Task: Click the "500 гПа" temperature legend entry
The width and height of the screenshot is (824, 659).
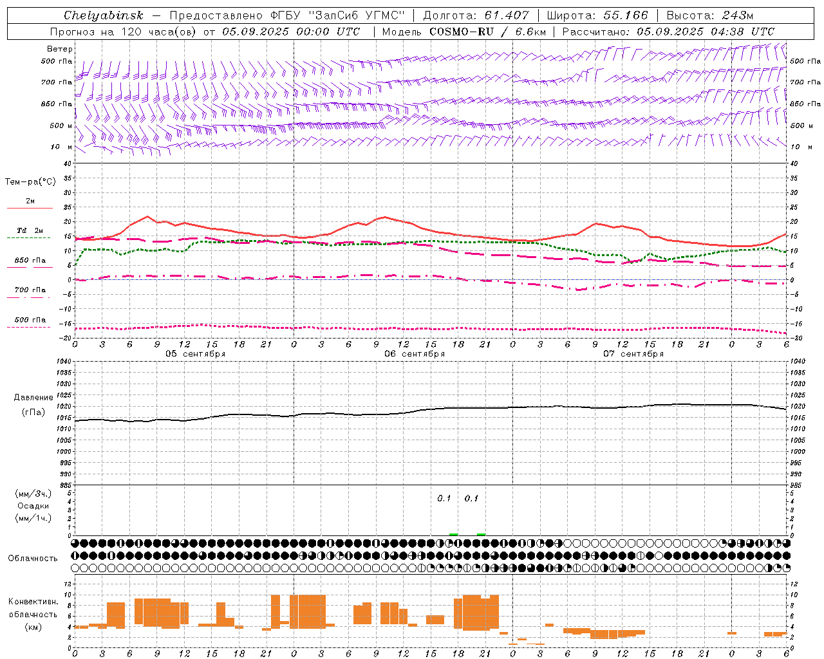Action: pyautogui.click(x=30, y=320)
